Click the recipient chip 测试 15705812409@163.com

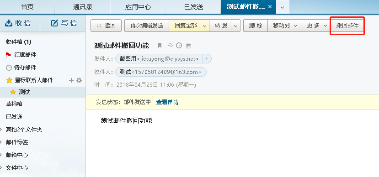point(161,72)
